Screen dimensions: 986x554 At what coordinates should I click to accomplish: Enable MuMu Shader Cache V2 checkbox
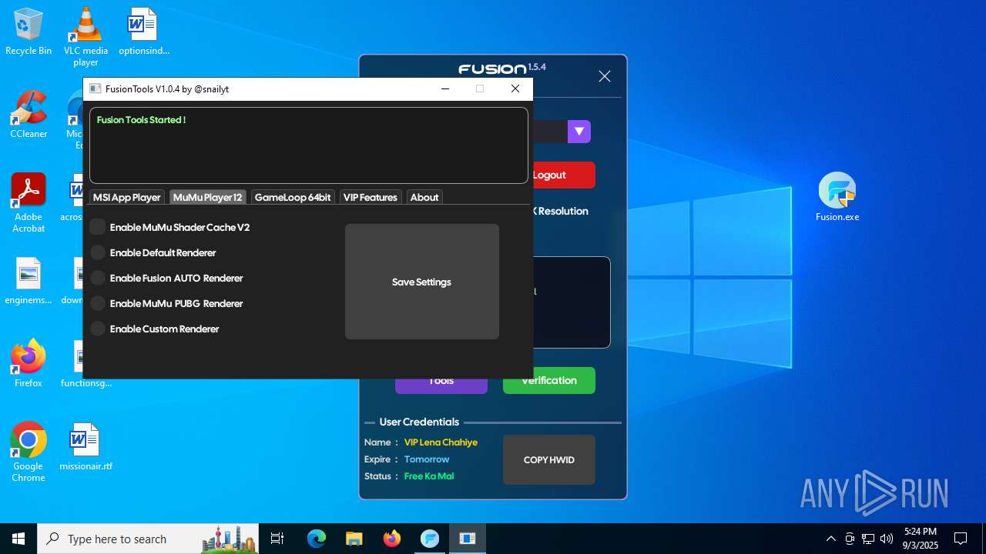(98, 227)
